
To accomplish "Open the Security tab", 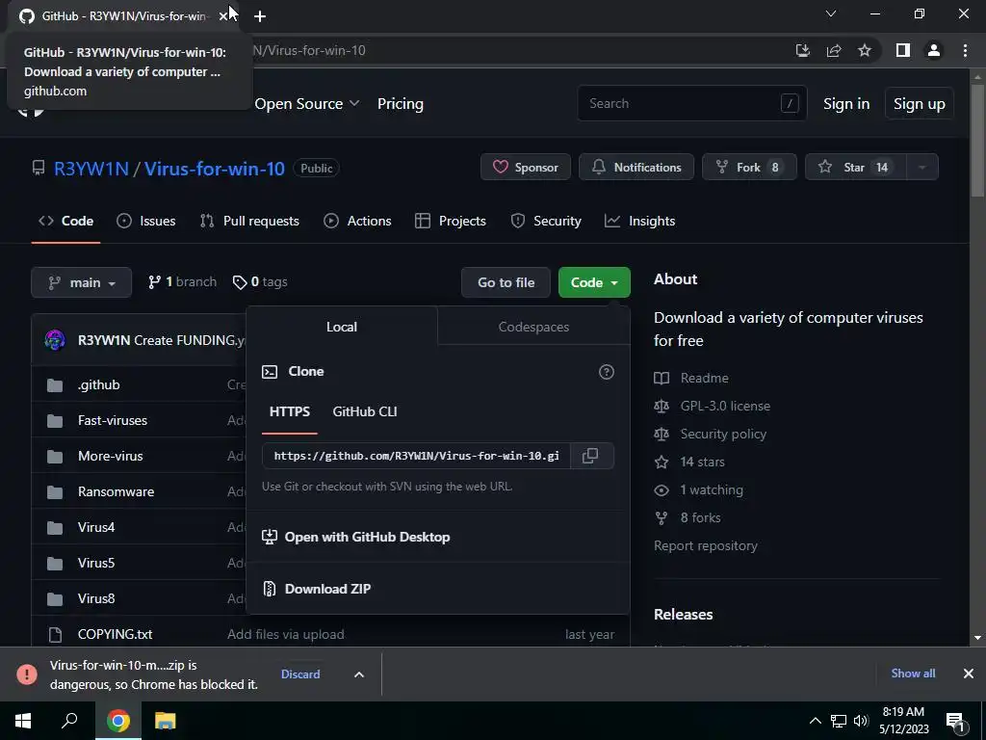I will [x=546, y=221].
